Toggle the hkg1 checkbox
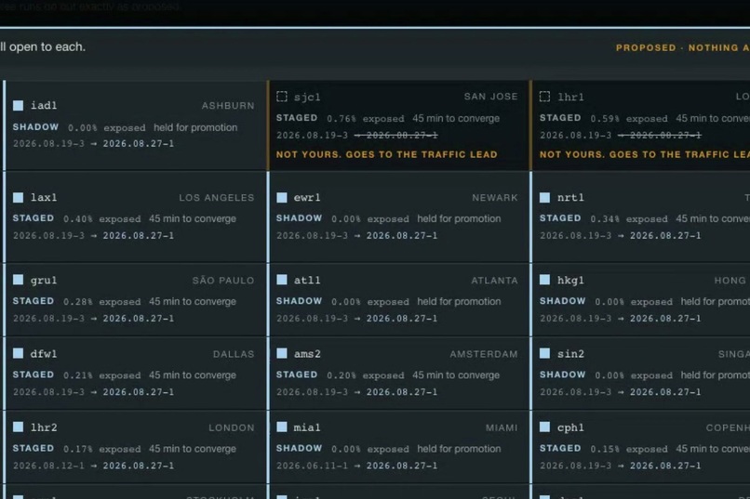This screenshot has width=750, height=499. click(x=544, y=280)
